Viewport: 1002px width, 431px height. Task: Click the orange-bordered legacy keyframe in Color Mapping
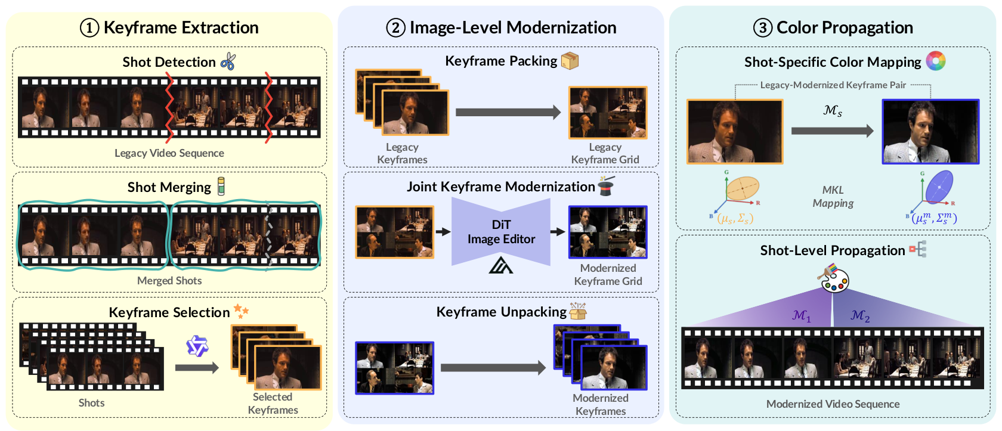click(735, 132)
